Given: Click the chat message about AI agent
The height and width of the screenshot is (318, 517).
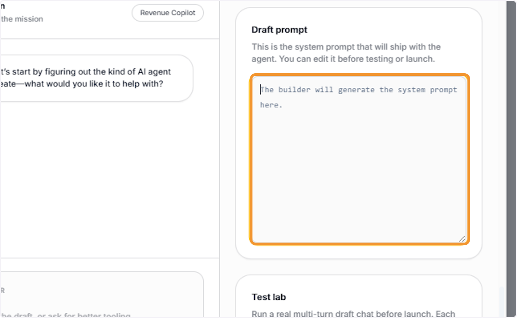Looking at the screenshot, I should (x=97, y=78).
